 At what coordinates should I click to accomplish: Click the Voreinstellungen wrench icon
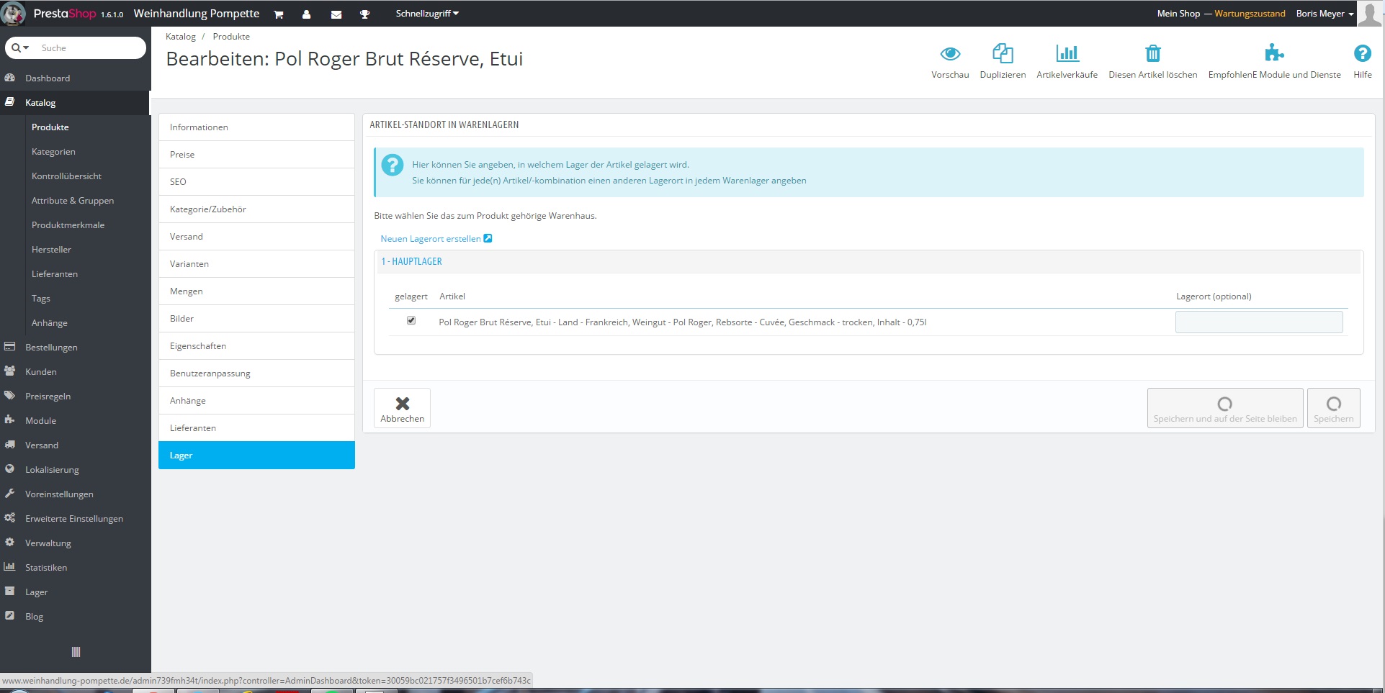click(x=10, y=494)
